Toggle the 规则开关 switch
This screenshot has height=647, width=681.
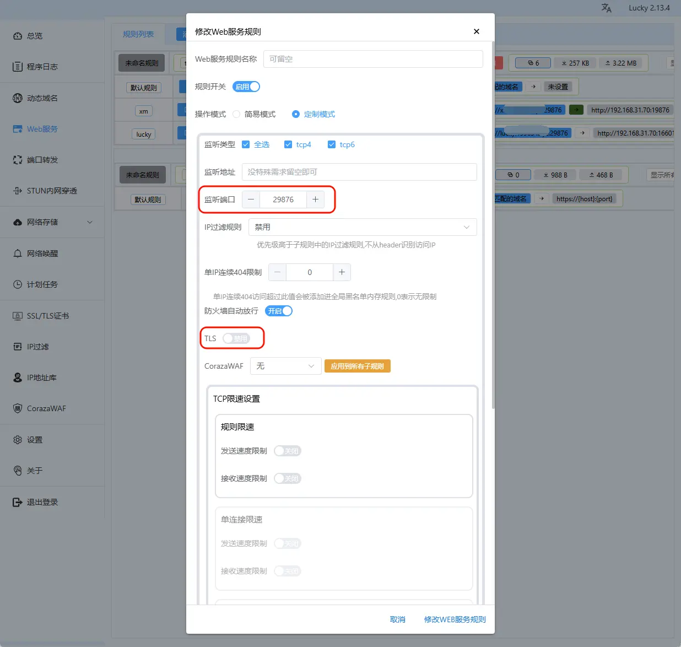coord(246,87)
